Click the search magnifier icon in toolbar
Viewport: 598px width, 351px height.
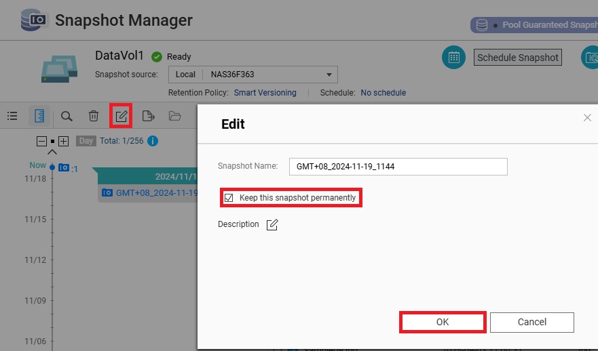pos(67,116)
